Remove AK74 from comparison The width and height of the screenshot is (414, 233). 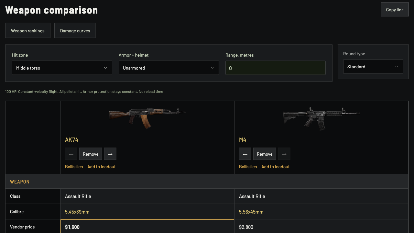pos(91,154)
